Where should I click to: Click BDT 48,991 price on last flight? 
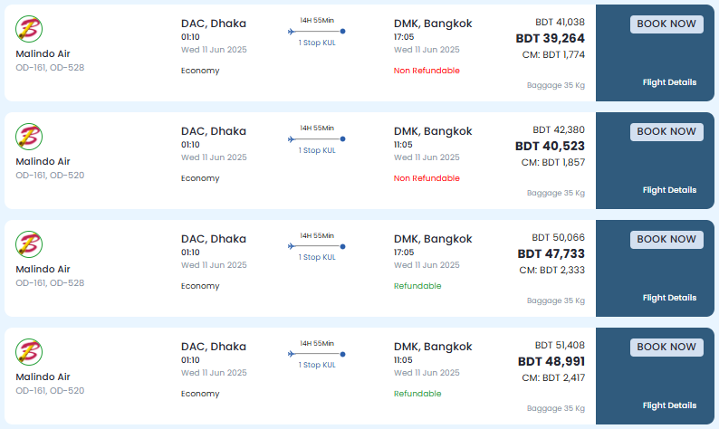click(x=551, y=362)
